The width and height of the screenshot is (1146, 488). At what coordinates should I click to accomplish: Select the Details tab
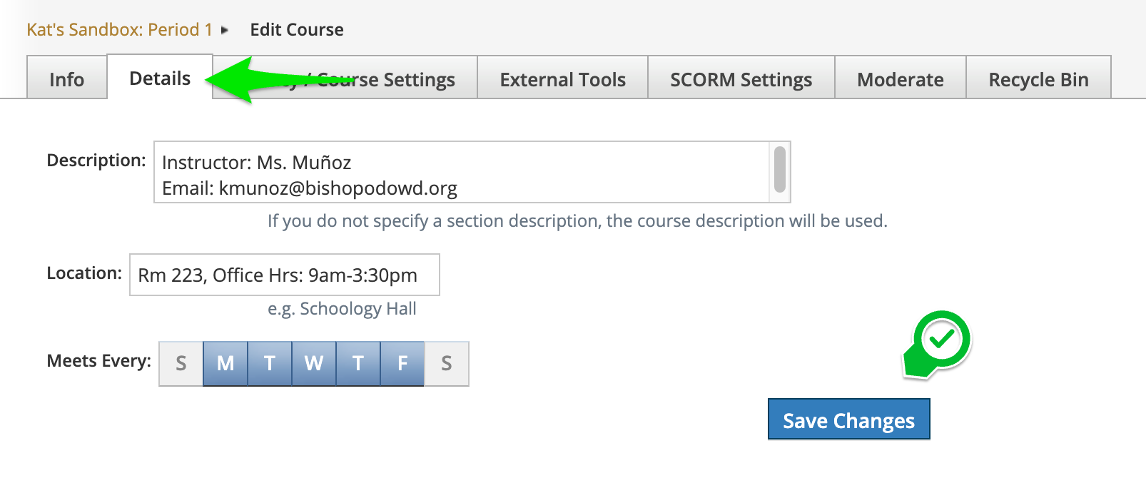click(x=160, y=78)
